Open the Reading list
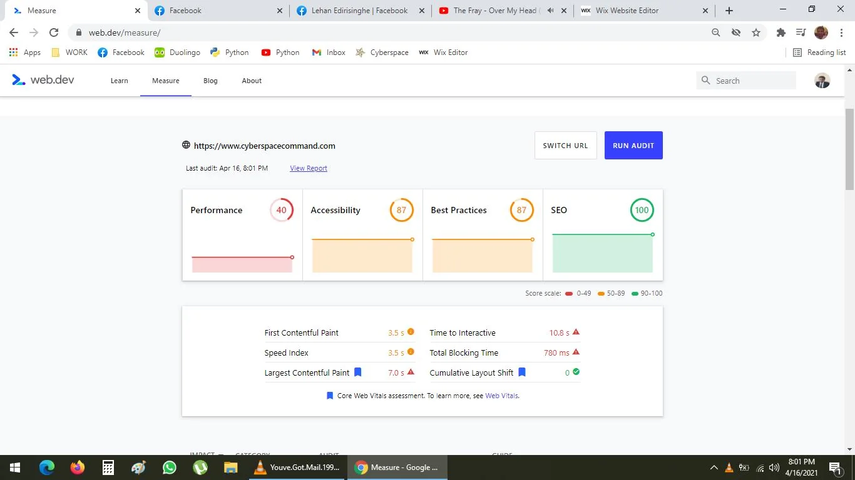This screenshot has height=480, width=855. click(x=819, y=52)
